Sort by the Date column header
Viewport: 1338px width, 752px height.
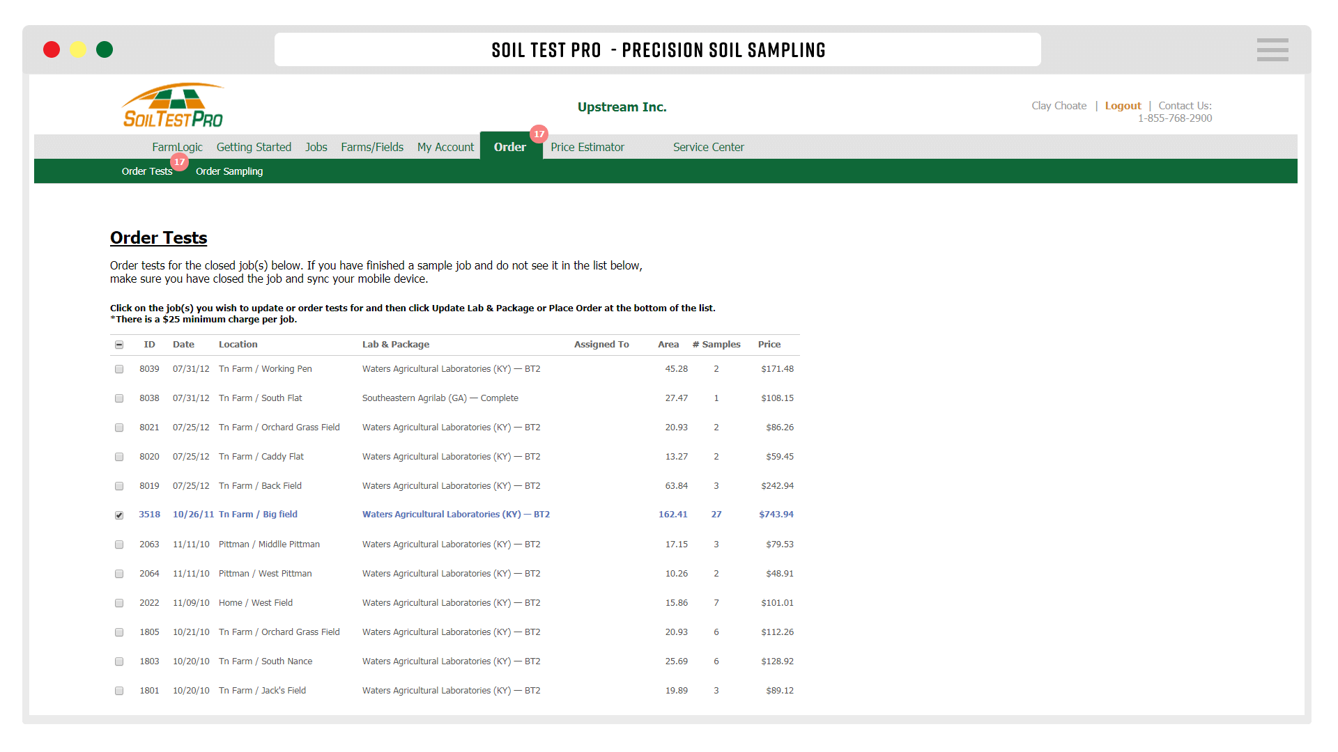point(183,345)
